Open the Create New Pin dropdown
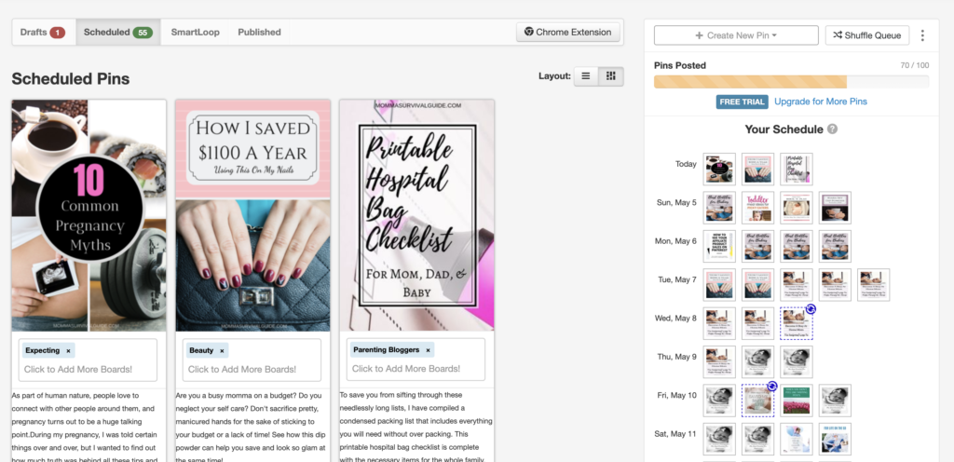This screenshot has width=954, height=462. pos(736,35)
